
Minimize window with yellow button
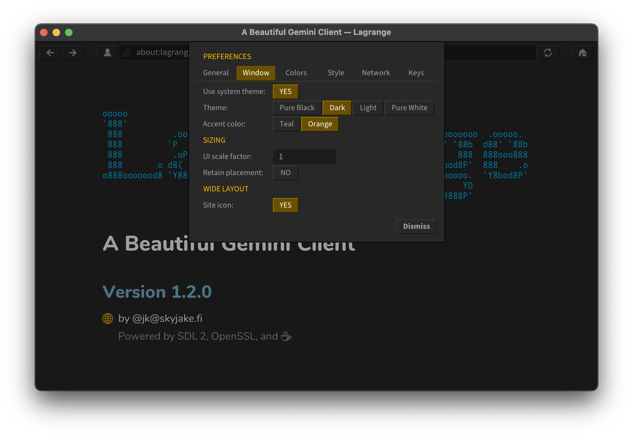(x=56, y=32)
